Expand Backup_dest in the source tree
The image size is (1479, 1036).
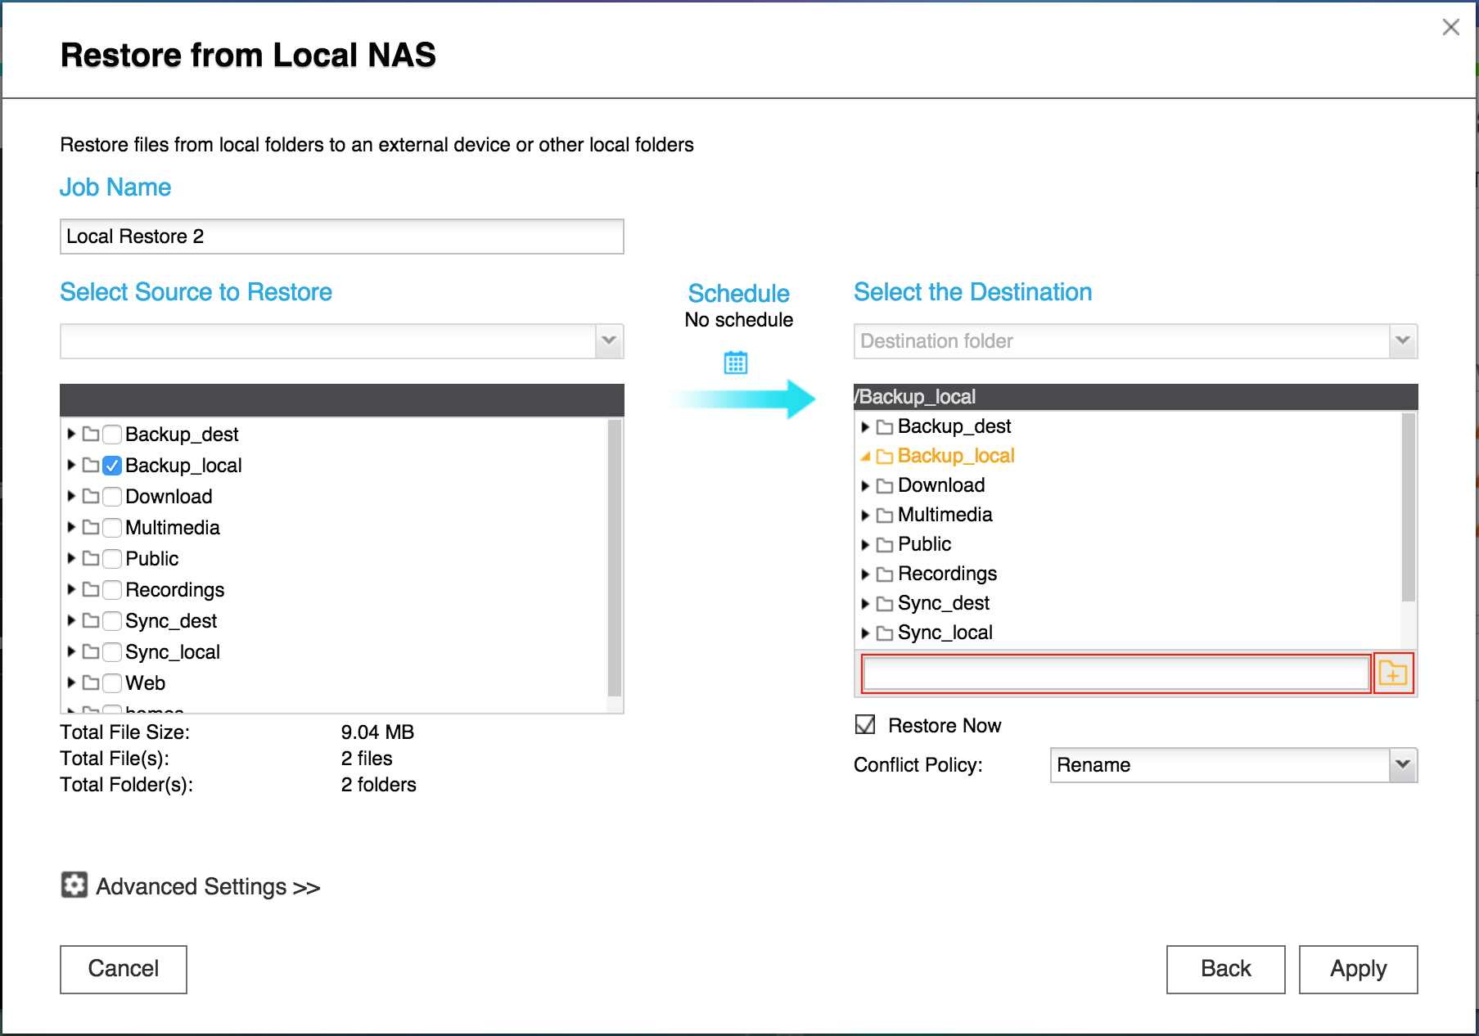(x=71, y=434)
